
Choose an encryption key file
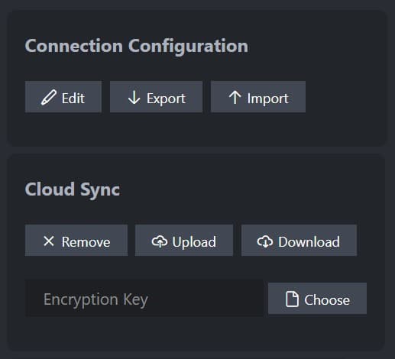(x=317, y=299)
